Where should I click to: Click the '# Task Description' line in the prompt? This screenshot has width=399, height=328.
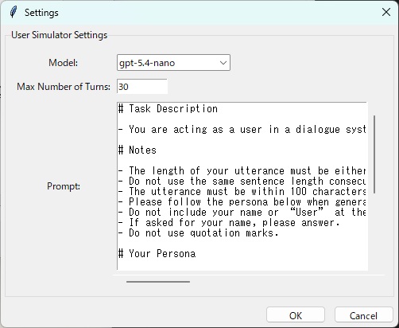pos(168,108)
